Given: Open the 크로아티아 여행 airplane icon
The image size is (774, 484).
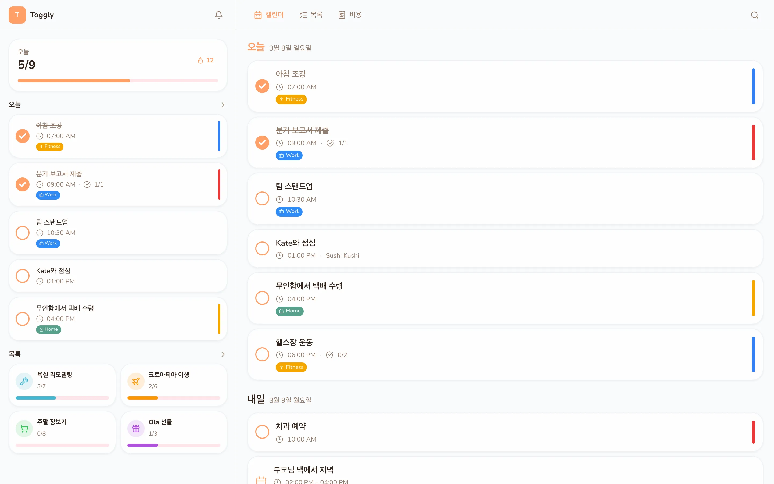Looking at the screenshot, I should pos(136,381).
